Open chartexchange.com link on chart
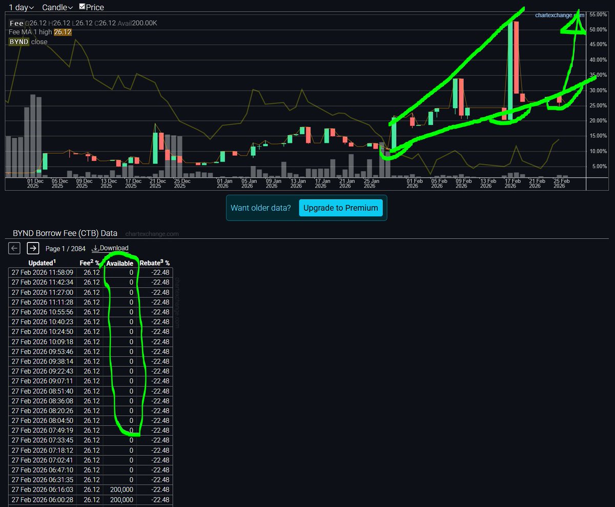 click(560, 15)
